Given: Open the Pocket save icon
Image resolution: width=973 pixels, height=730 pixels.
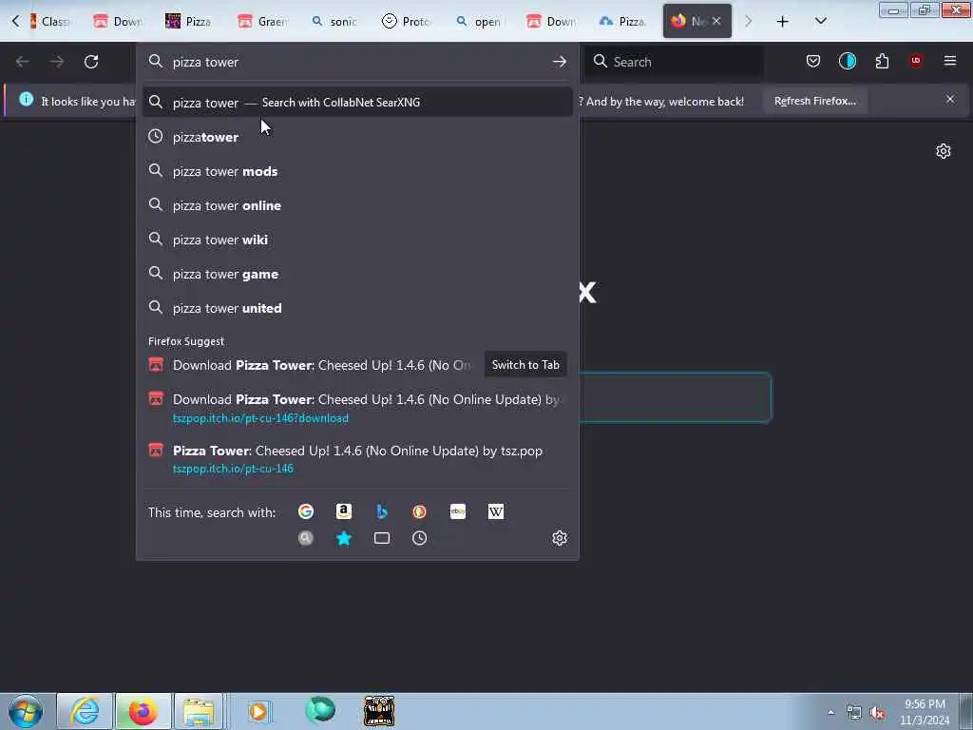Looking at the screenshot, I should click(813, 61).
